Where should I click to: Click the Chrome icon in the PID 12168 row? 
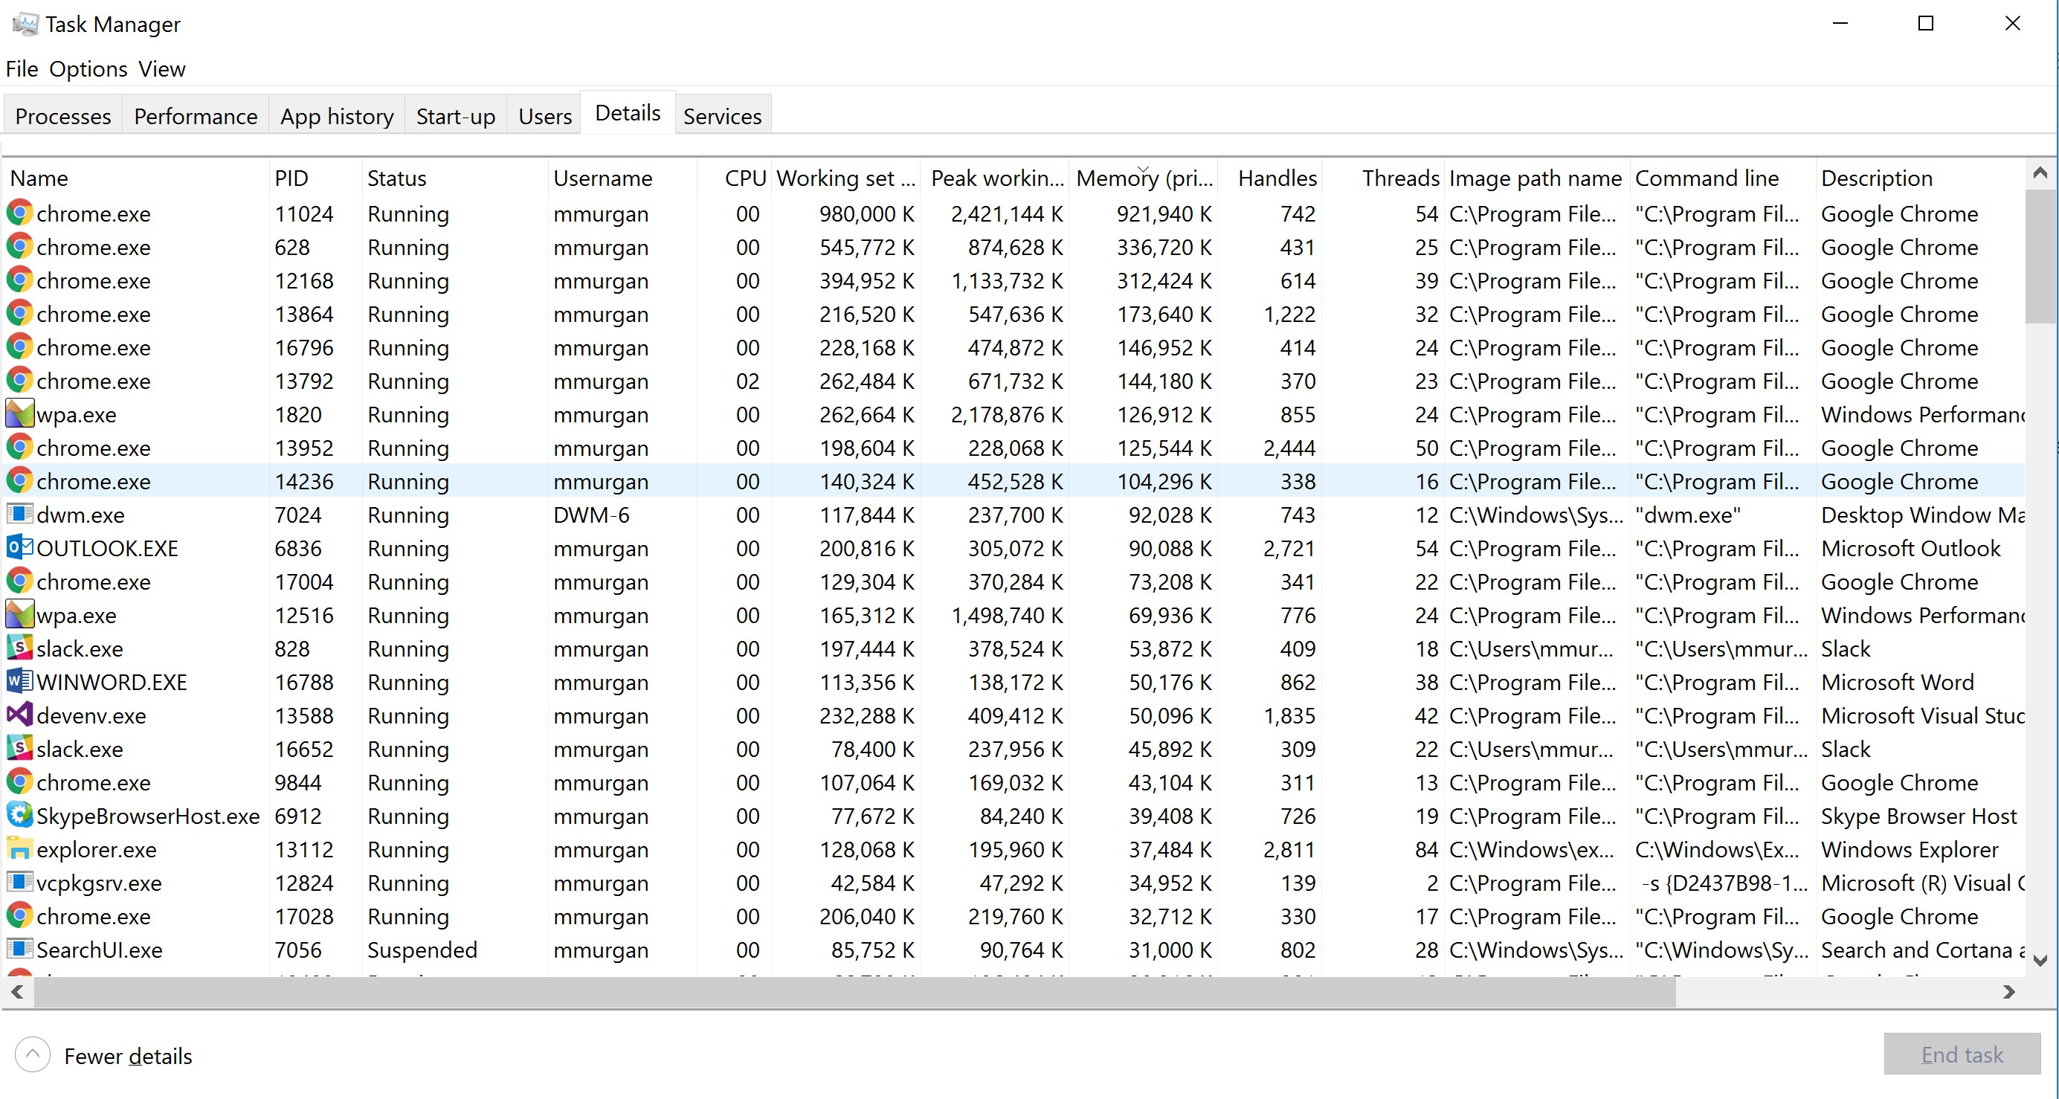20,280
